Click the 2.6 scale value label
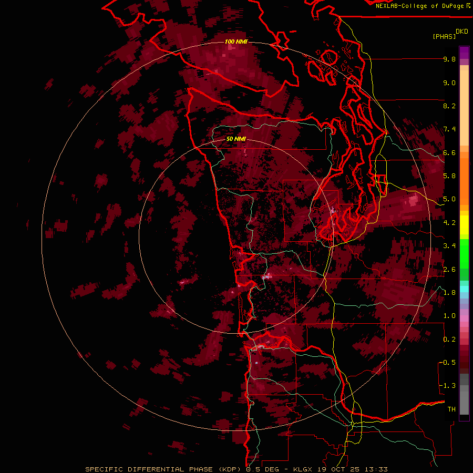The image size is (473, 473). [449, 270]
